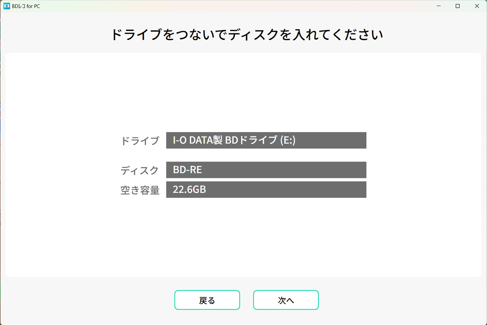This screenshot has width=487, height=325.
Task: Confirm disc setup with 次へ
Action: point(286,300)
